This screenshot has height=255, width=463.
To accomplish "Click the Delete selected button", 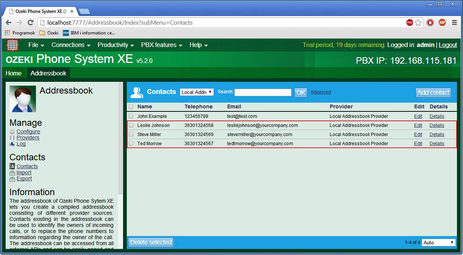I will click(151, 242).
